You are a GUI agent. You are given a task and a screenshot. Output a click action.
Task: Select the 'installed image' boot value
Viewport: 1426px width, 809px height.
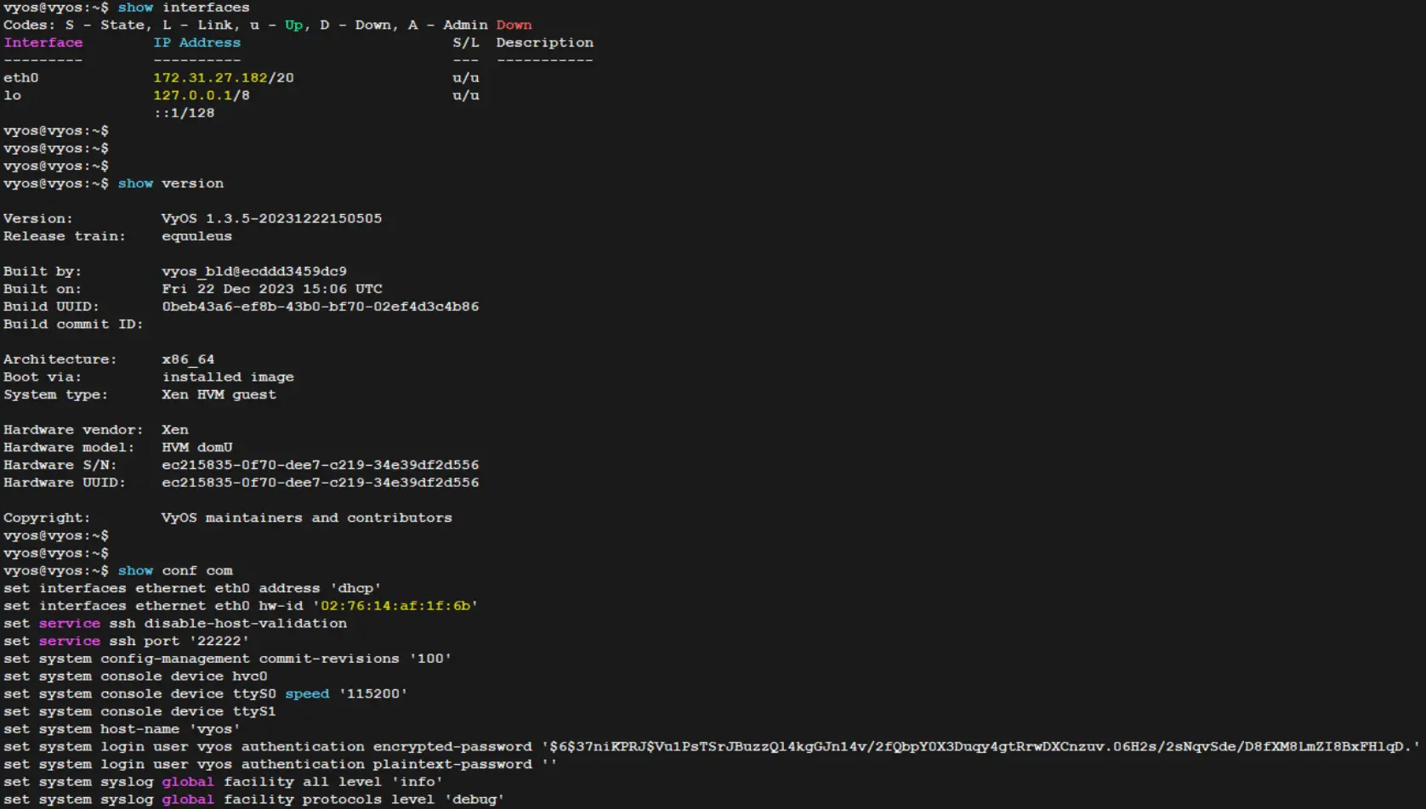click(x=228, y=377)
